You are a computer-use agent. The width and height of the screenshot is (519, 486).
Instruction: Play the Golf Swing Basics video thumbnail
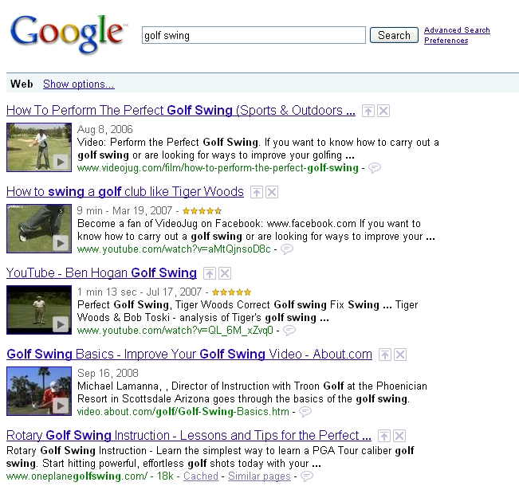pyautogui.click(x=39, y=391)
